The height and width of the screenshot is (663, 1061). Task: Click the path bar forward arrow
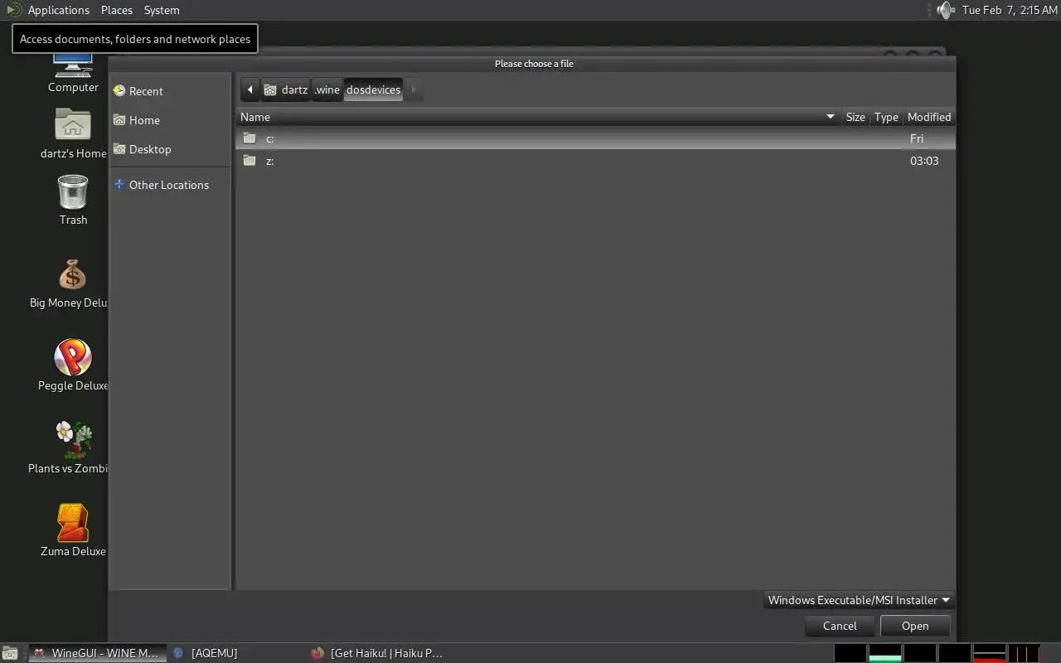414,90
